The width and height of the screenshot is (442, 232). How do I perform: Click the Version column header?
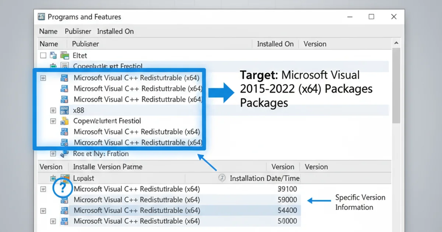click(315, 43)
